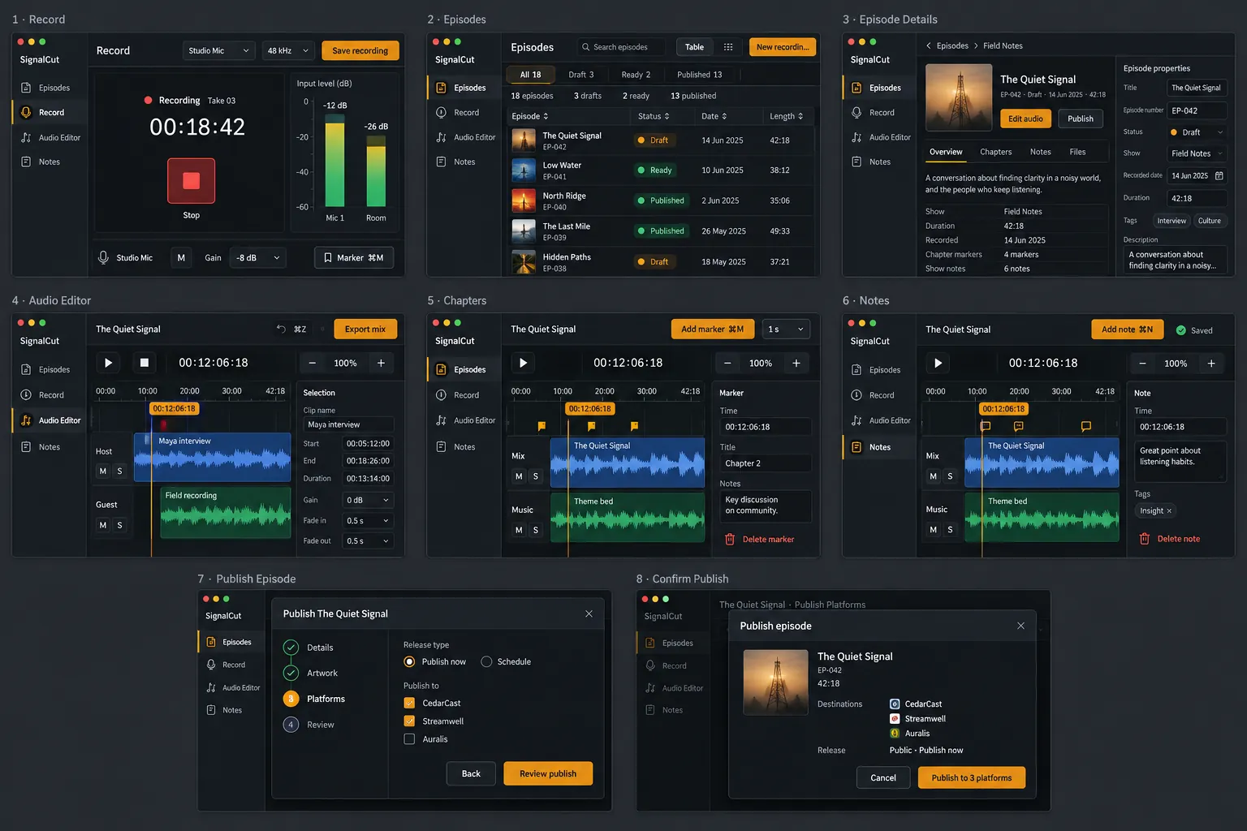Solo the Music track in Notes window
This screenshot has width=1247, height=831.
click(x=950, y=529)
